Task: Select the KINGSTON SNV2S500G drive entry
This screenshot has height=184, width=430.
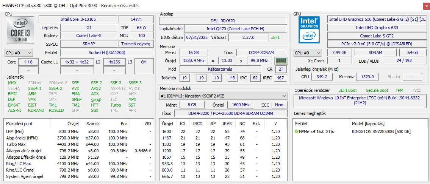Action: pyautogui.click(x=381, y=131)
